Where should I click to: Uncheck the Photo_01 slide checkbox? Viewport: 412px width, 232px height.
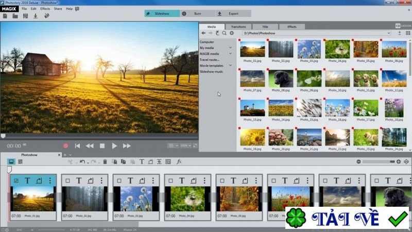pyautogui.click(x=16, y=180)
